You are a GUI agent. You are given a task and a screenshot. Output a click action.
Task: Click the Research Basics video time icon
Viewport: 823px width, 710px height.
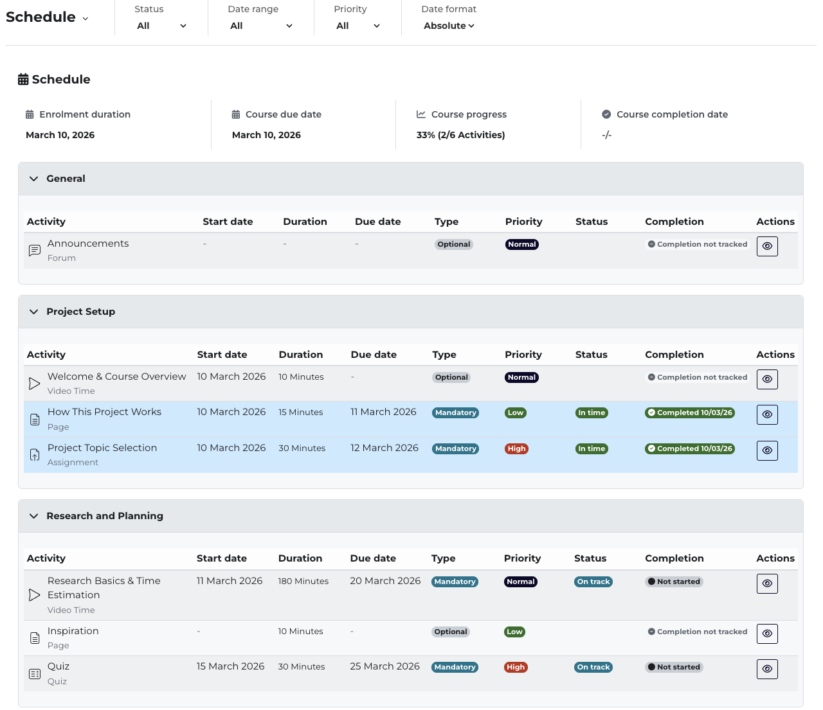pyautogui.click(x=35, y=595)
